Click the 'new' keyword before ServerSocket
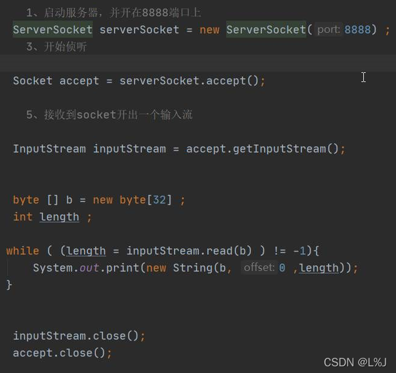The image size is (396, 373). [209, 30]
